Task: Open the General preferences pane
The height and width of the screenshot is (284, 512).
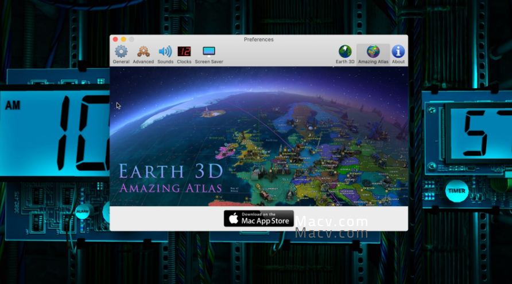Action: point(121,54)
